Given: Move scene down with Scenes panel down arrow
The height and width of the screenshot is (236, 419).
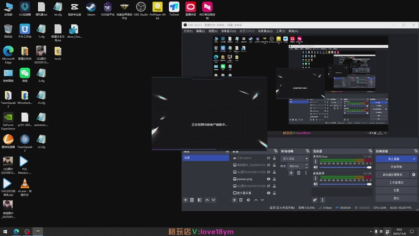Looking at the screenshot, I should 214,200.
